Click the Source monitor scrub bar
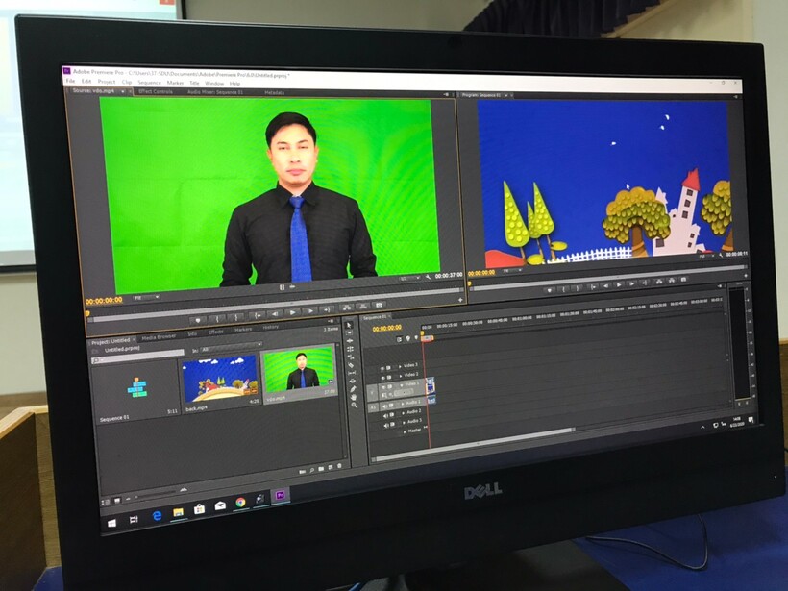The image size is (788, 591). point(275,305)
